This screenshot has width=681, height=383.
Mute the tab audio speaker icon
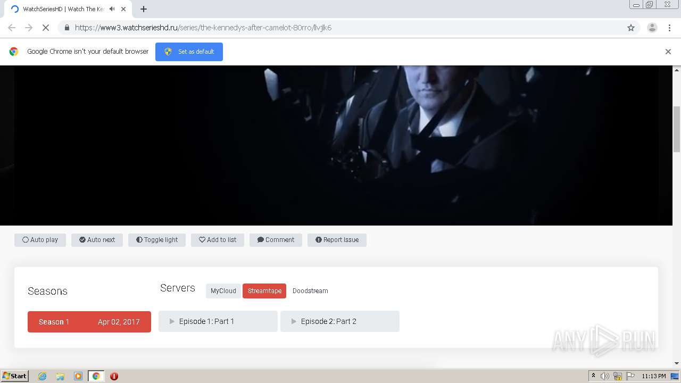(112, 9)
